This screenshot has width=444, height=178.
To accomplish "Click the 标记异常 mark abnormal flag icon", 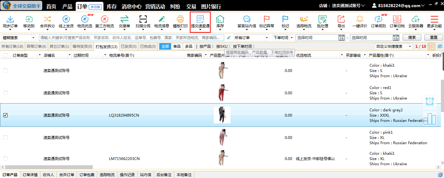I will [x=267, y=19].
